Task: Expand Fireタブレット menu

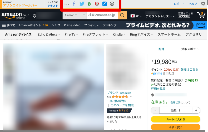Action: pyautogui.click(x=95, y=35)
